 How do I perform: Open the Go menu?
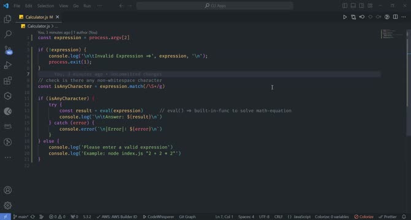point(75,5)
